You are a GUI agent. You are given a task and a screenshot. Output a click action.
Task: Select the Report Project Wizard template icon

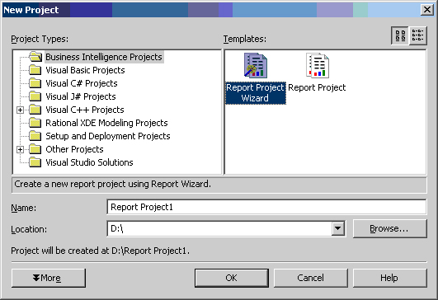[x=256, y=66]
